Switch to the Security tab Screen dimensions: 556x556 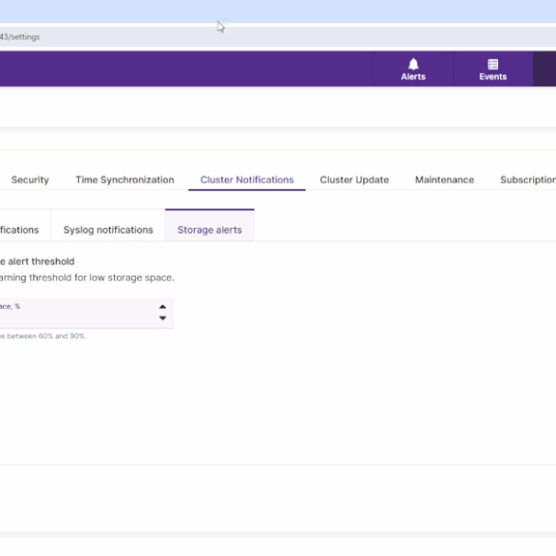coord(30,180)
